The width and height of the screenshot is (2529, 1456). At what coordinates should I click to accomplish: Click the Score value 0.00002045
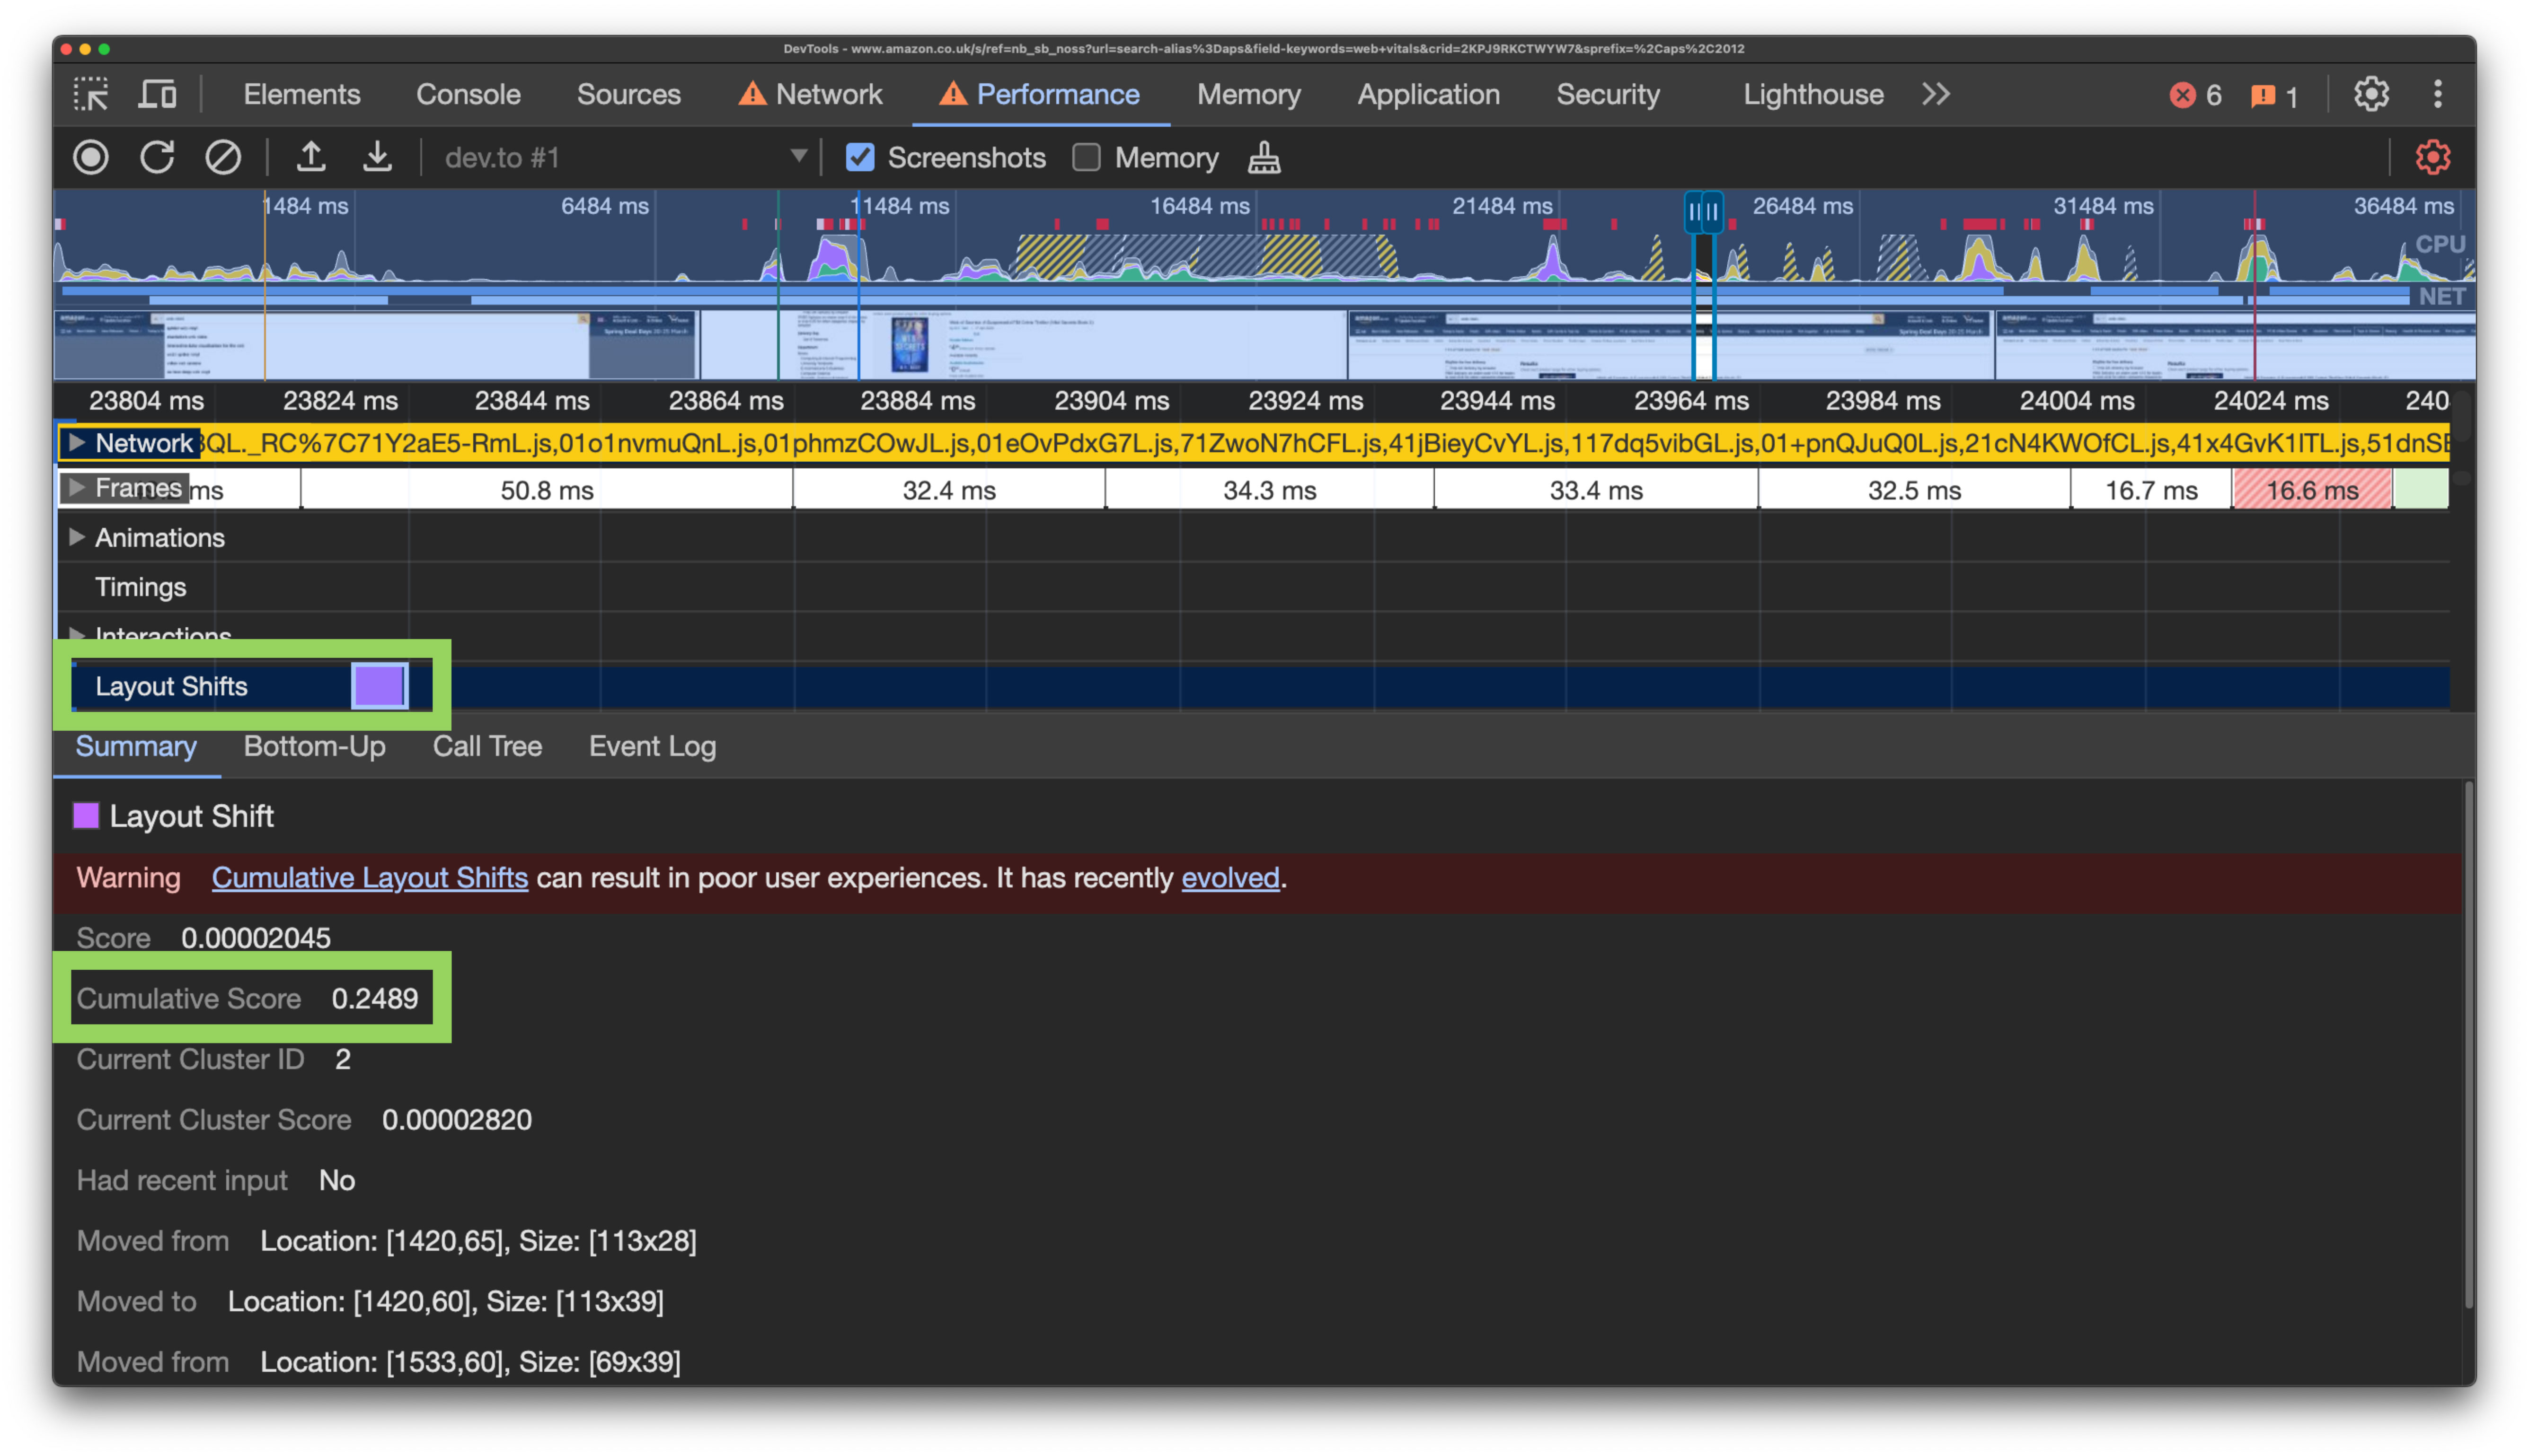pyautogui.click(x=256, y=937)
